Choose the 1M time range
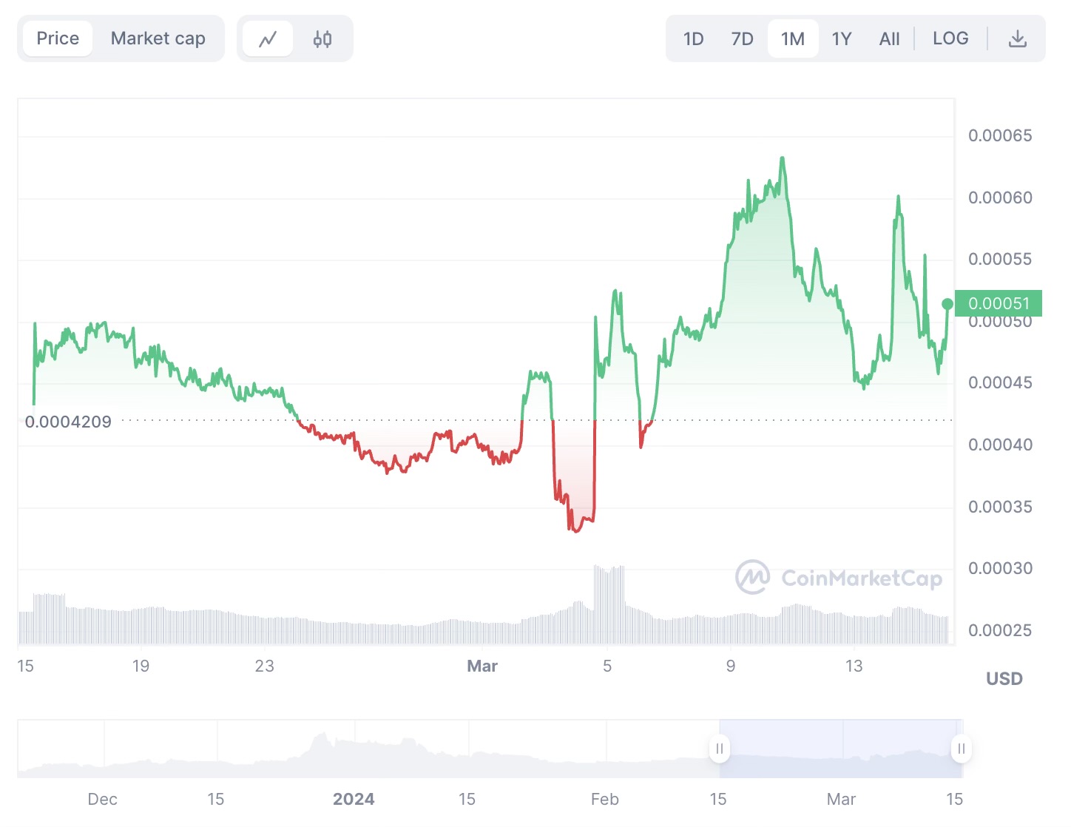 pyautogui.click(x=793, y=38)
